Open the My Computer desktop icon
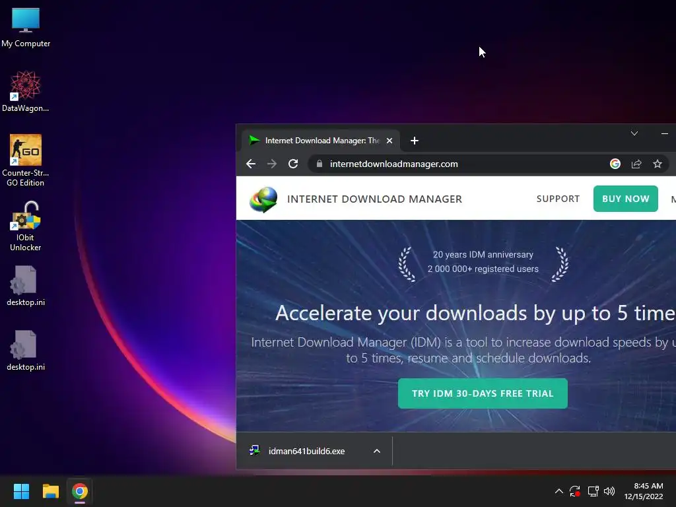The image size is (676, 507). 26,28
